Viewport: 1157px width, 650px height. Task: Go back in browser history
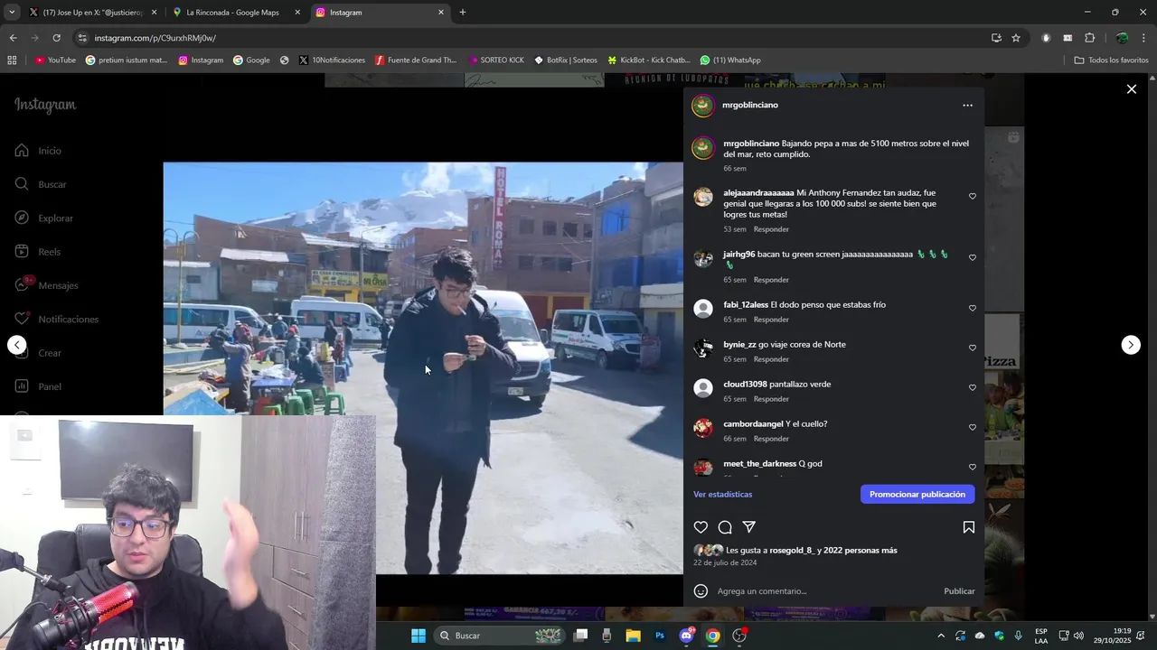[13, 38]
